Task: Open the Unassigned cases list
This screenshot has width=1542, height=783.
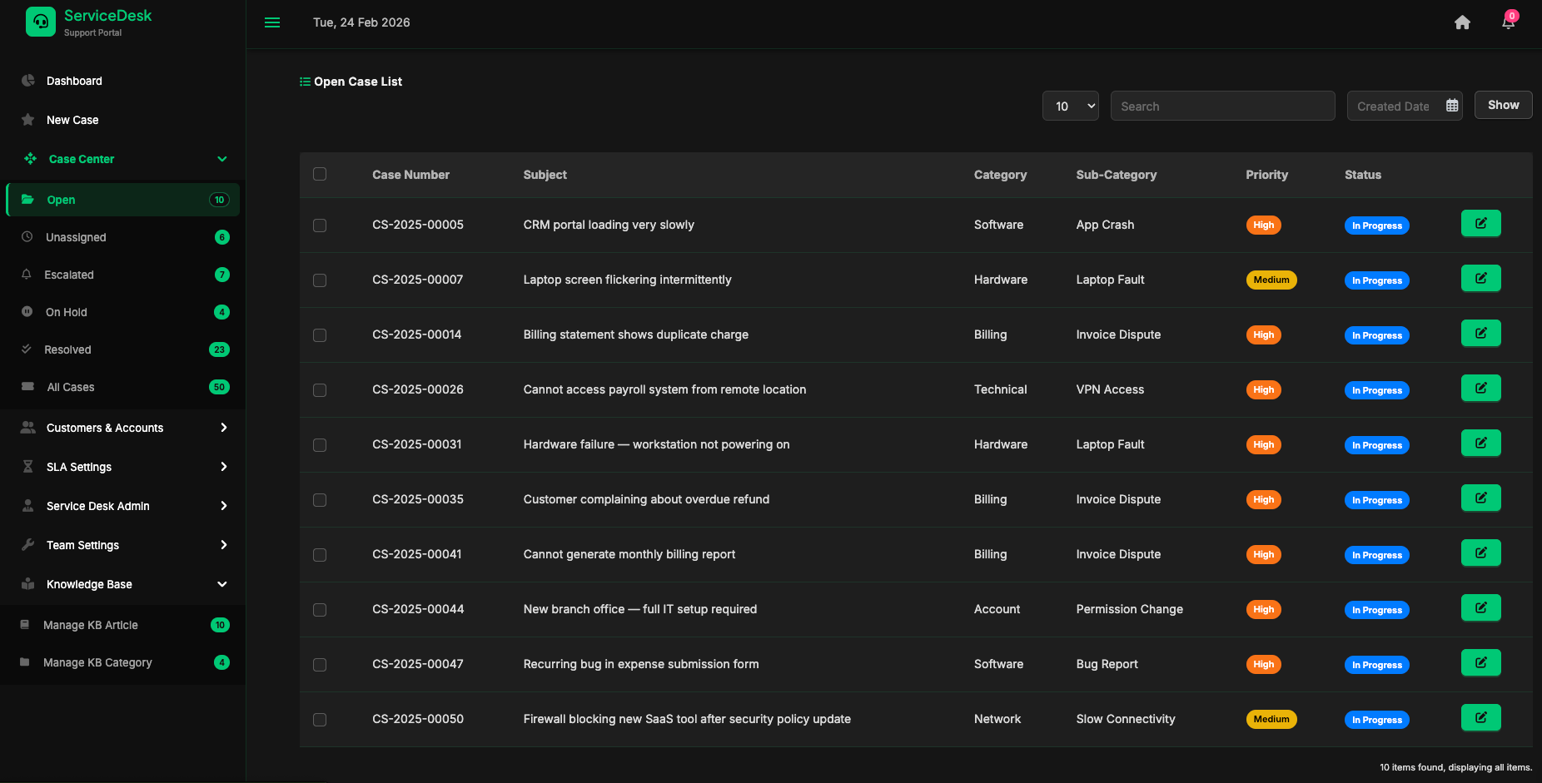Action: (76, 237)
